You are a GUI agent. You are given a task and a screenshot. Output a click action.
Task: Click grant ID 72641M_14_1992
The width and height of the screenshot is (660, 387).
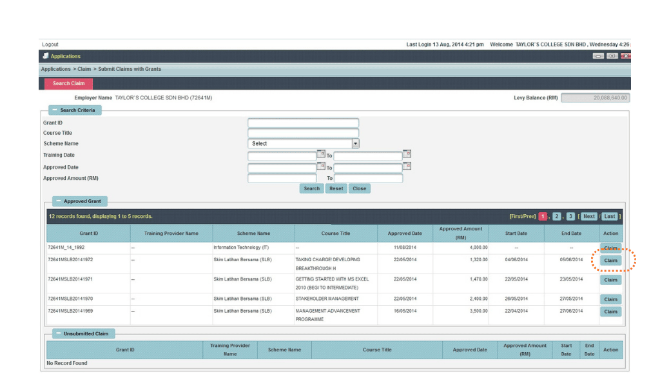coord(66,248)
